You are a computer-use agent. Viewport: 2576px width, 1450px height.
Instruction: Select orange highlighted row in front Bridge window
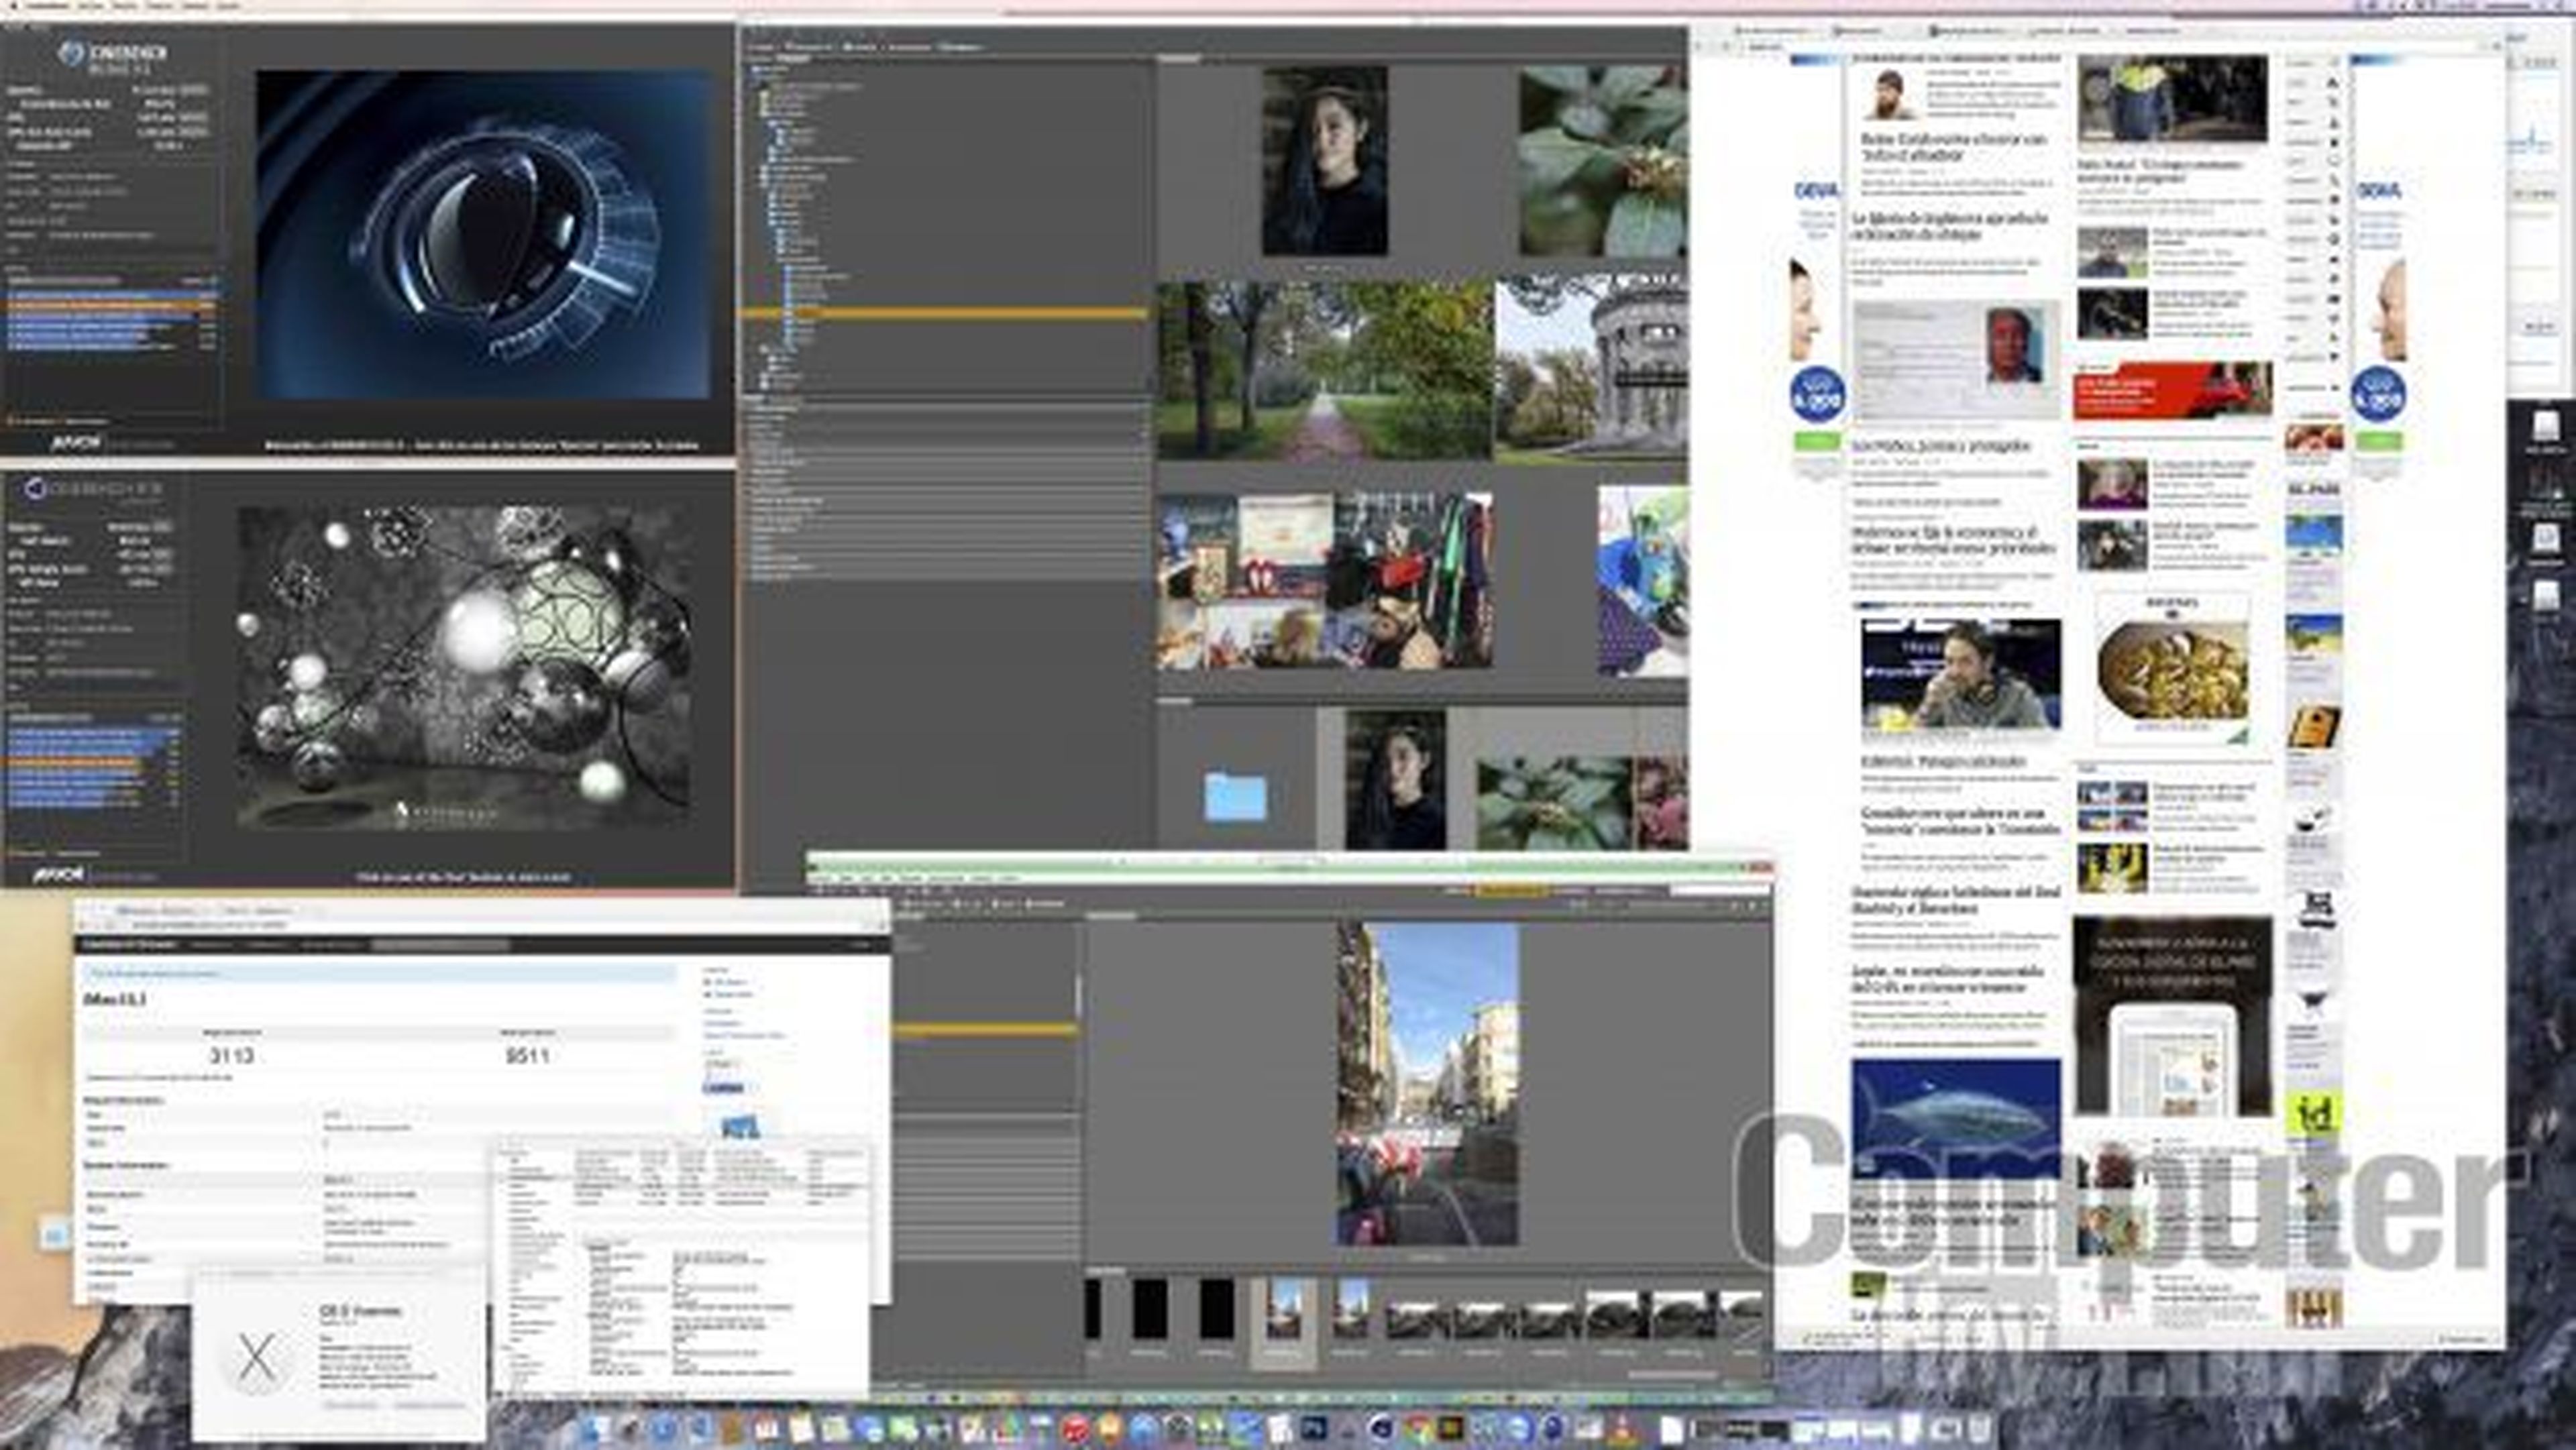pyautogui.click(x=985, y=1028)
